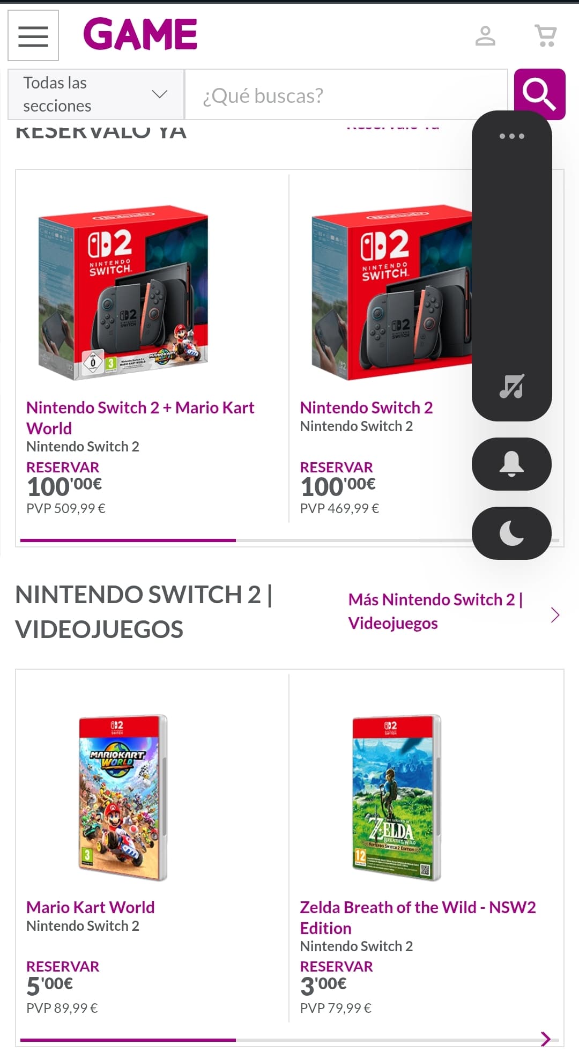
Task: Select the Zelda Breath of the Wild cover image
Action: 396,796
